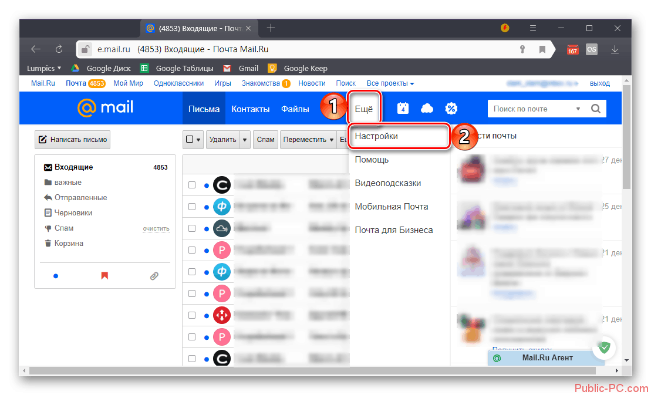
Task: Tick the second email's checkbox
Action: click(191, 206)
